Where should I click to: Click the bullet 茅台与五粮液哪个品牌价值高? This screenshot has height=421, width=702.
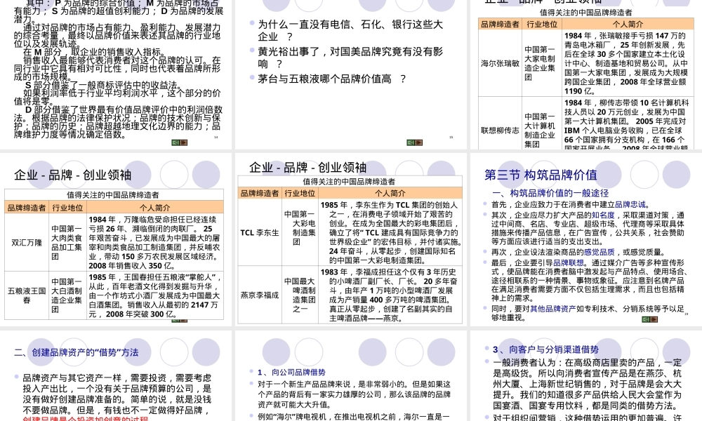[x=332, y=79]
